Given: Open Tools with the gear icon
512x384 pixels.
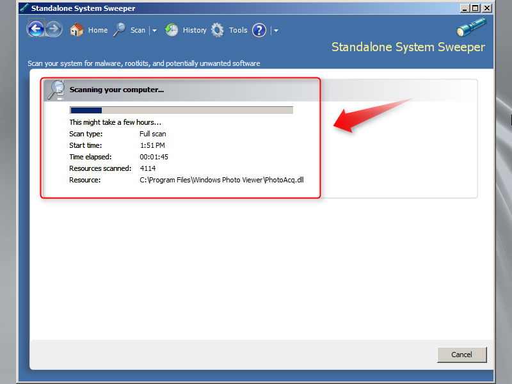Looking at the screenshot, I should point(216,29).
